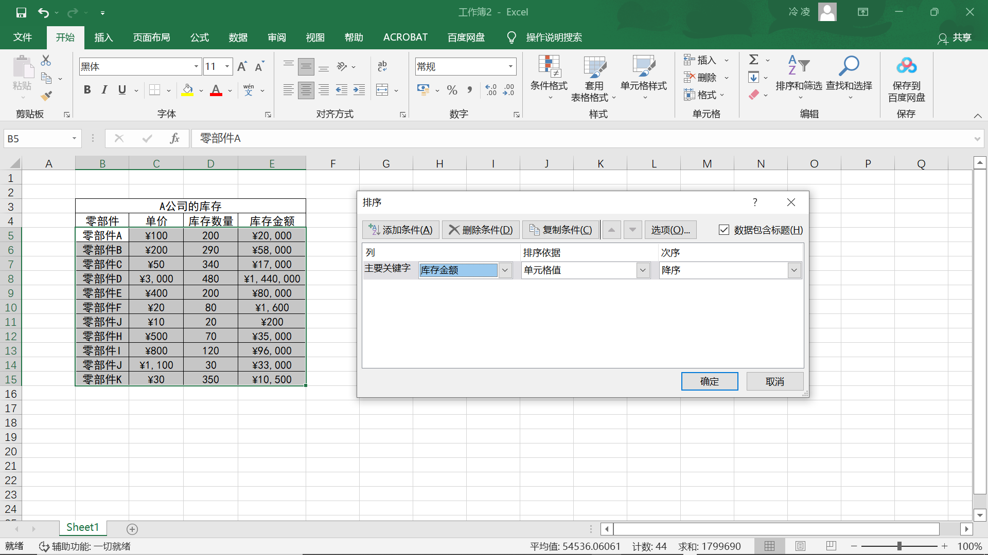The height and width of the screenshot is (555, 988).
Task: Toggle Bold formatting in the ribbon
Action: [87, 90]
